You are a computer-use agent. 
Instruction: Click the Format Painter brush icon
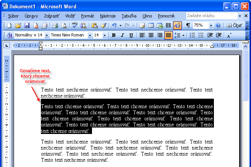[104, 25]
